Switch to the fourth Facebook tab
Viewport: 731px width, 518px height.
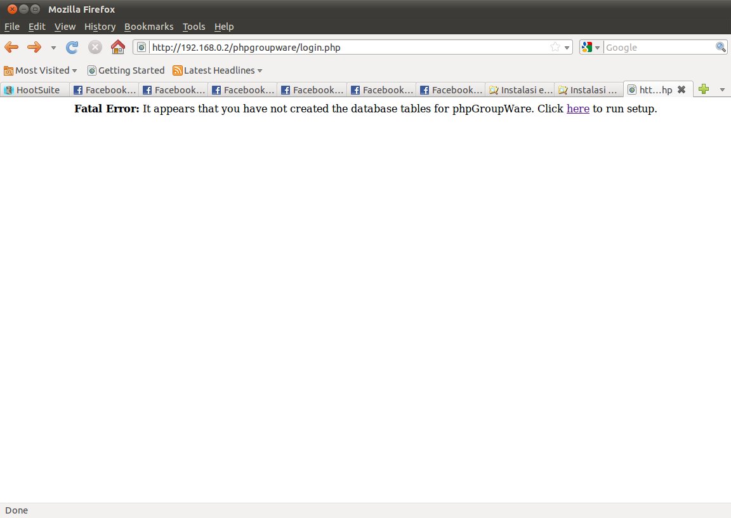312,90
